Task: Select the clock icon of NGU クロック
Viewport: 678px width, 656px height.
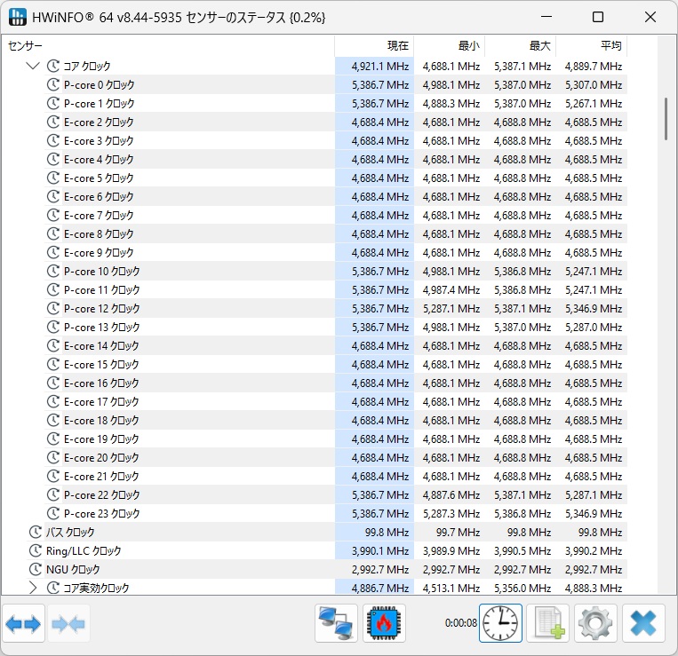Action: 35,569
